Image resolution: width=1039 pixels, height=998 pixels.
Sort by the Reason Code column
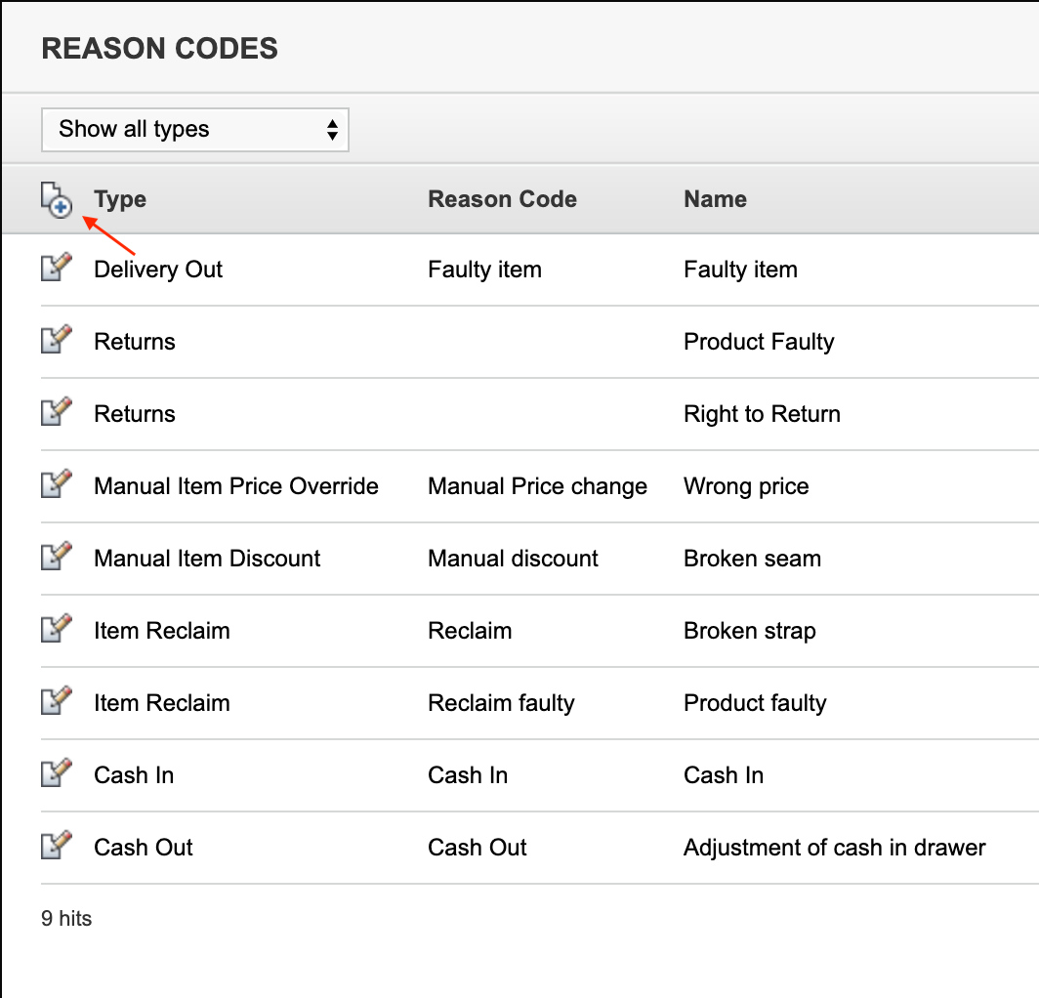point(502,198)
